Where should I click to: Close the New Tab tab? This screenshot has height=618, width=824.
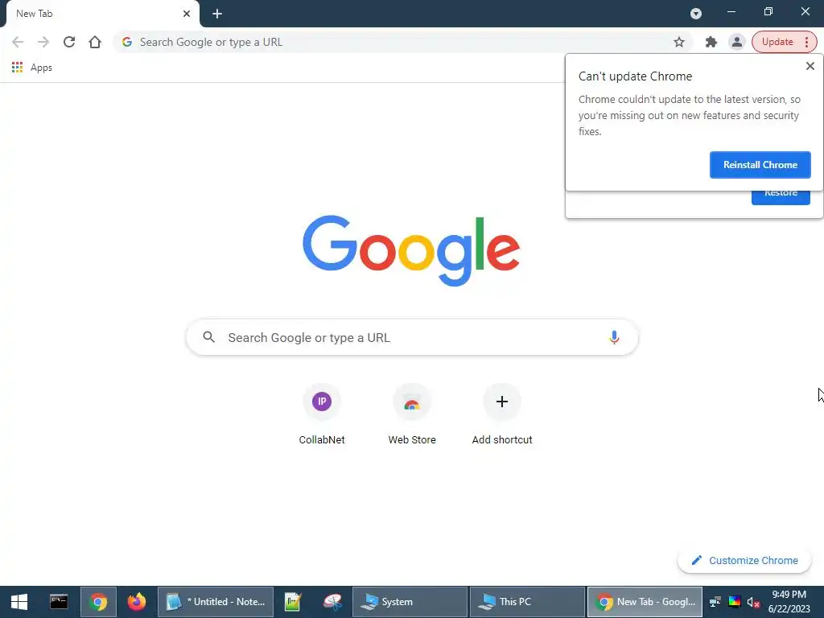click(187, 14)
